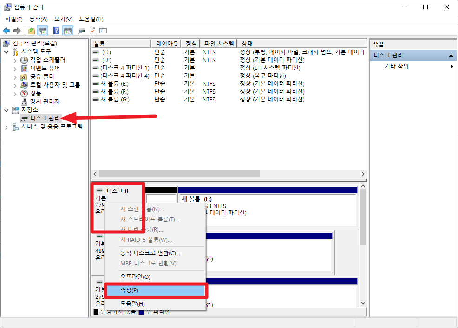The width and height of the screenshot is (458, 328).
Task: Click the Back navigation arrow icon
Action: click(7, 31)
